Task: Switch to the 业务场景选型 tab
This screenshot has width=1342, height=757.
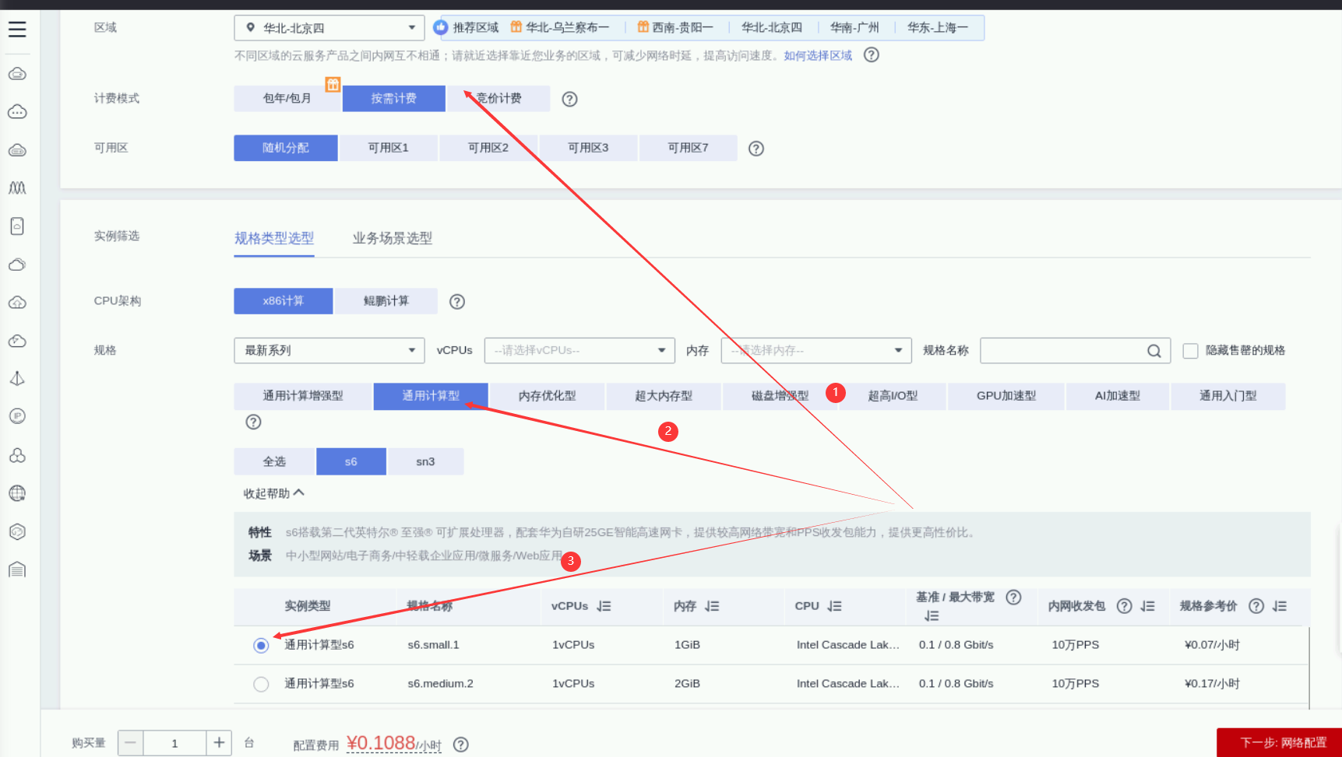Action: tap(392, 238)
